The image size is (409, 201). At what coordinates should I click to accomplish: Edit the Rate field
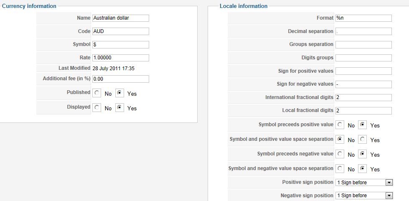[x=120, y=58]
